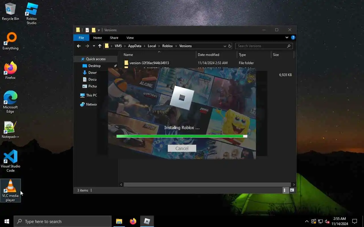Go forward in File Explorer
The height and width of the screenshot is (227, 364).
click(x=87, y=46)
